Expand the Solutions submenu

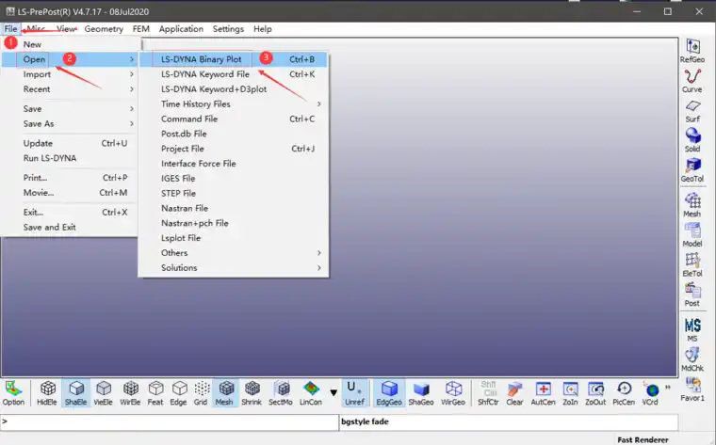234,267
